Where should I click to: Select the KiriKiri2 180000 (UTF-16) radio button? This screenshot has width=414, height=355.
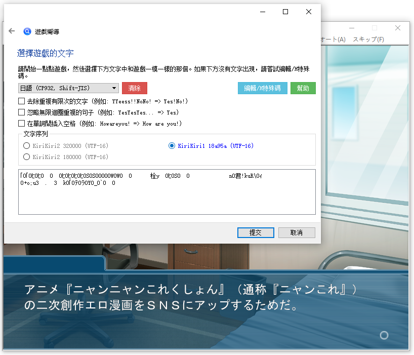pos(26,156)
